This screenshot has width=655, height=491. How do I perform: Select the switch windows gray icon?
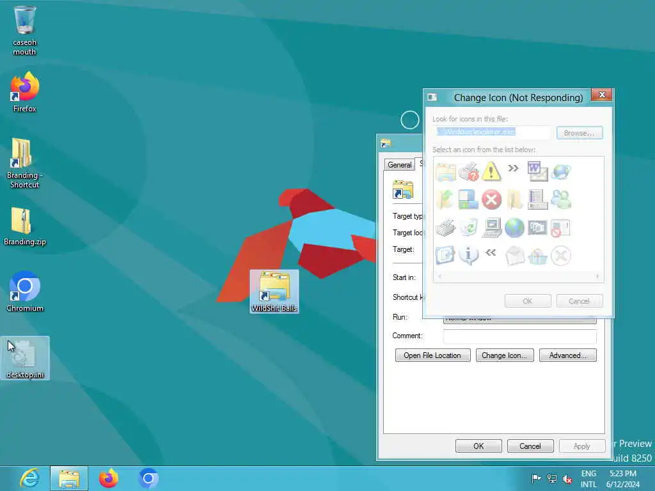tap(537, 228)
